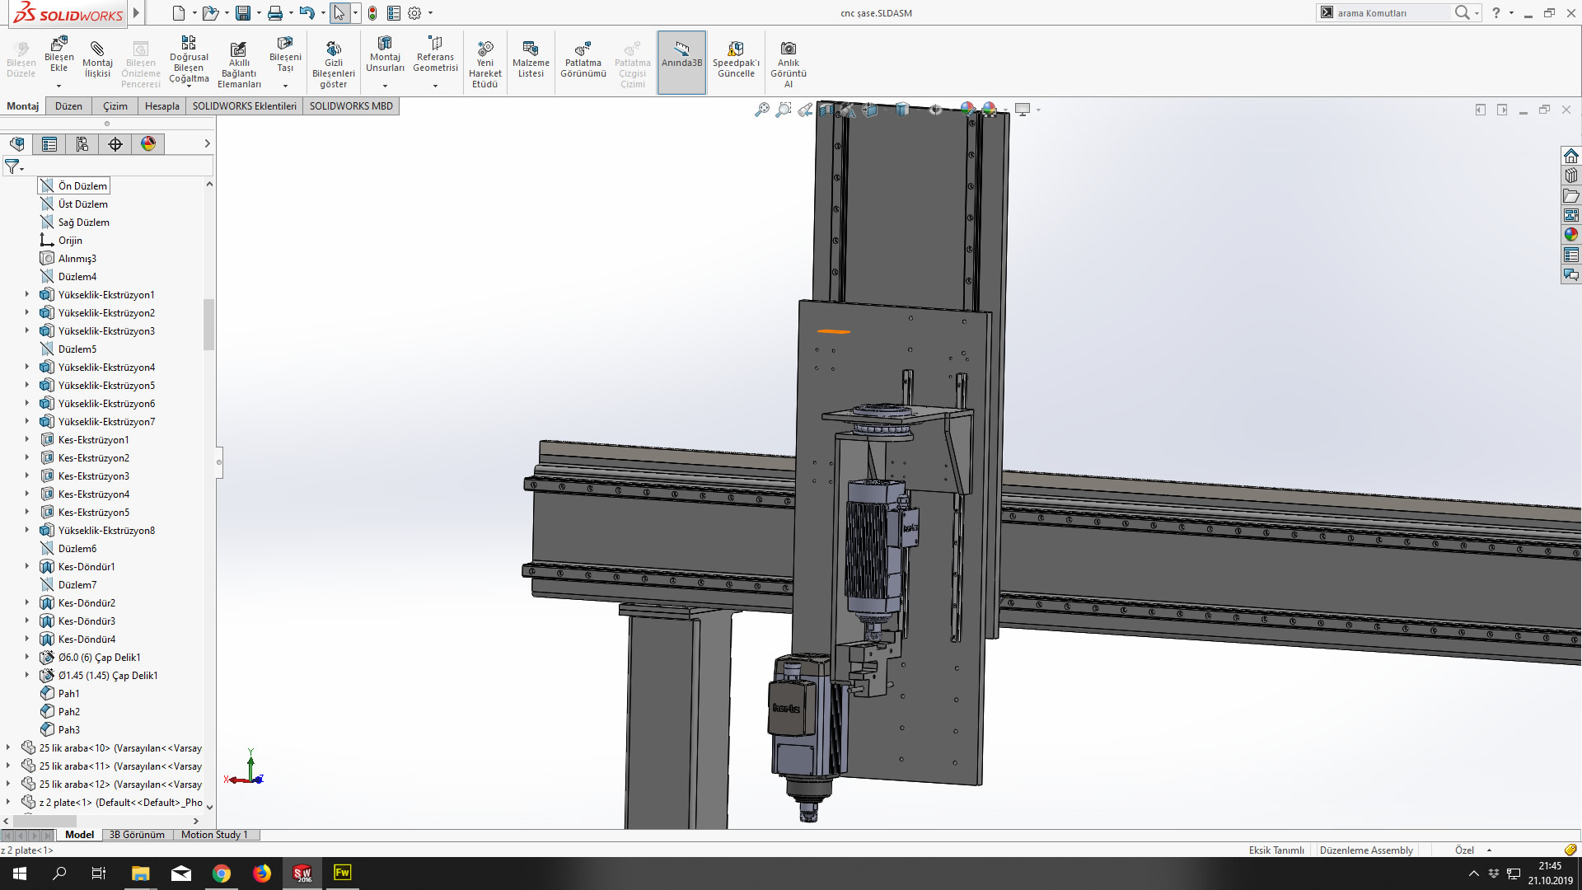Screen dimensions: 1582x890
Task: Open the Montaj İlişkisi mate tool
Action: pos(97,59)
